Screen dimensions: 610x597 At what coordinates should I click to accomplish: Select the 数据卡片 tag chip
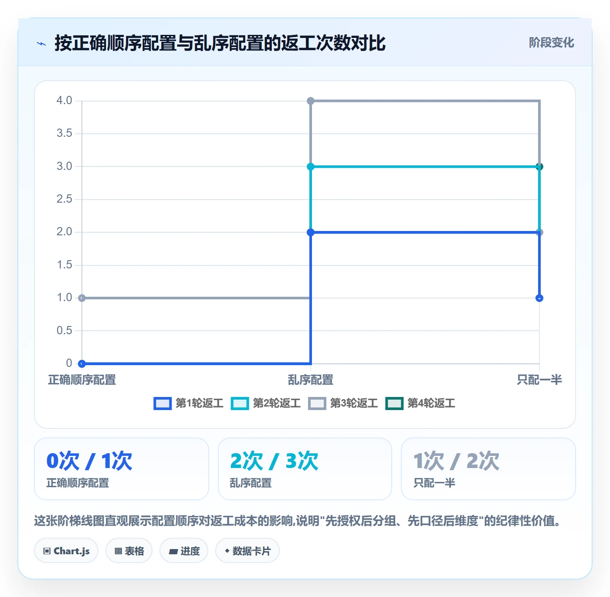click(x=247, y=551)
